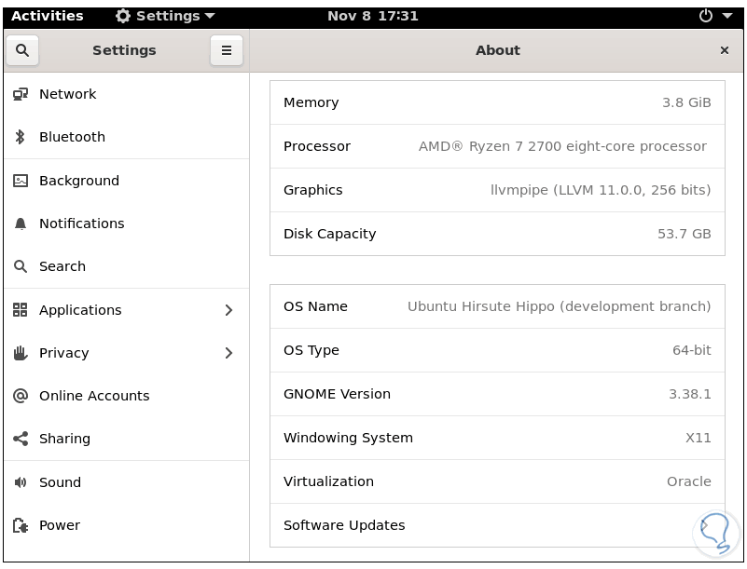
Task: Click the OS Name row
Action: point(496,306)
